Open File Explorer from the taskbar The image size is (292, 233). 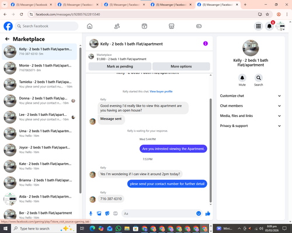click(127, 228)
